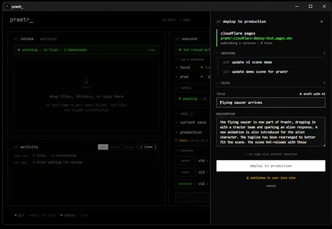332x229 pixels.
Task: Click git status 'main 2 to push'
Action: coord(35,215)
